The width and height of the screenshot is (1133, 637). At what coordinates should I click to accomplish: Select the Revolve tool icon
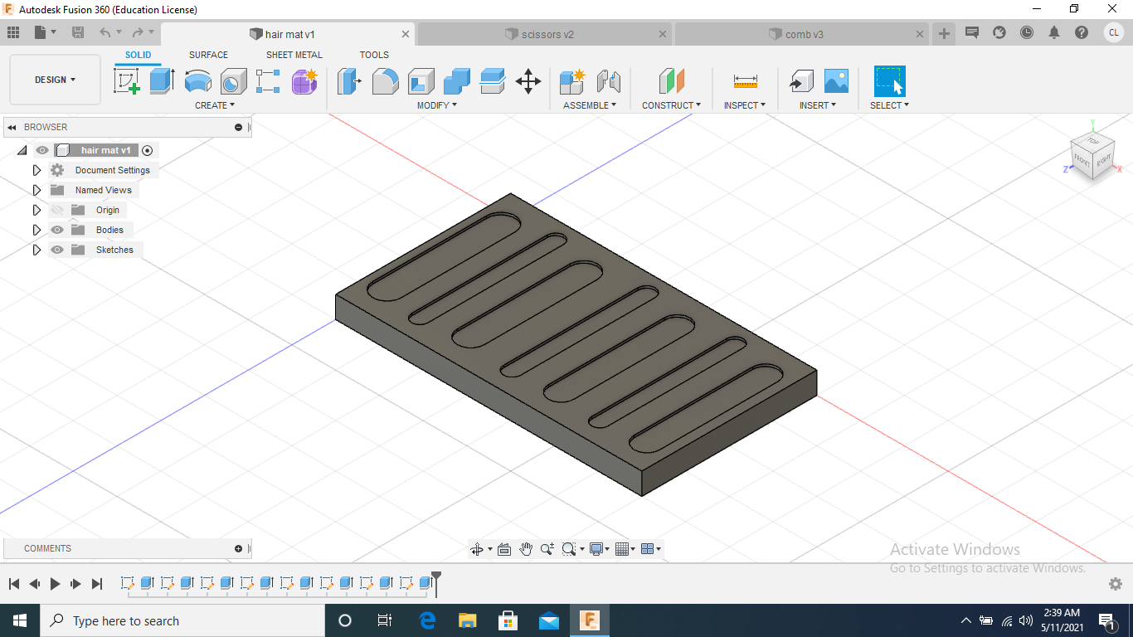point(197,81)
